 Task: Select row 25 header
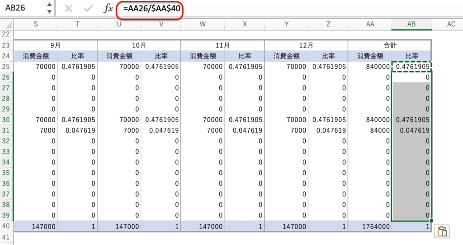pyautogui.click(x=6, y=67)
